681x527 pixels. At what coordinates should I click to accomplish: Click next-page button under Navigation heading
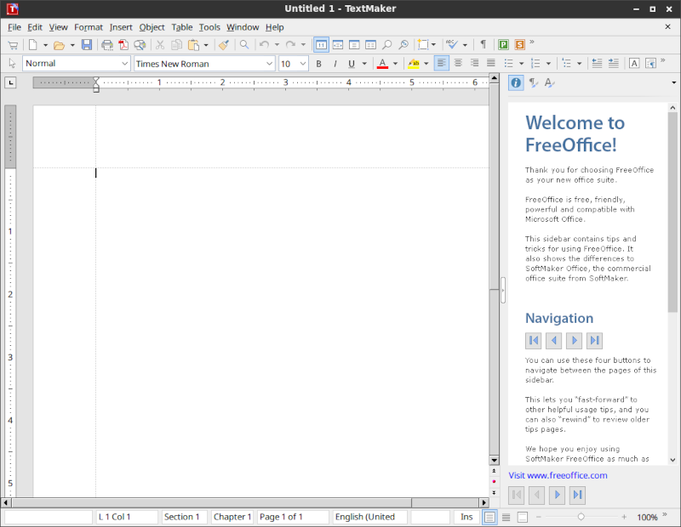(x=574, y=341)
